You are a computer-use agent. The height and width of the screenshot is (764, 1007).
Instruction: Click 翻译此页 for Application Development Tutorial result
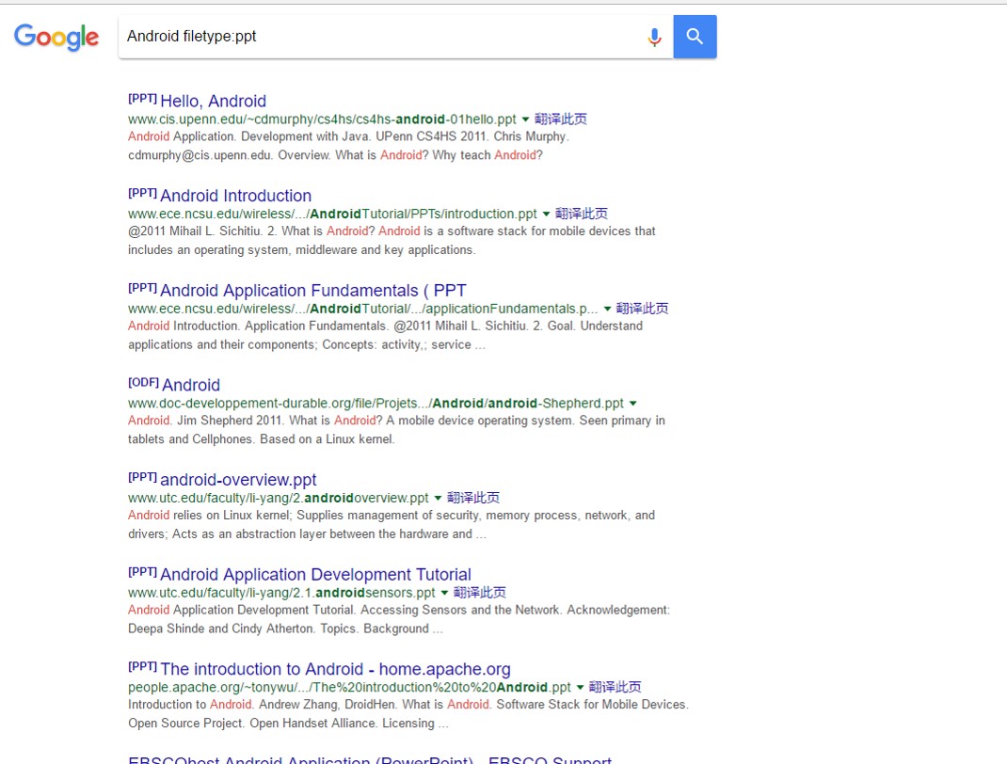click(480, 593)
